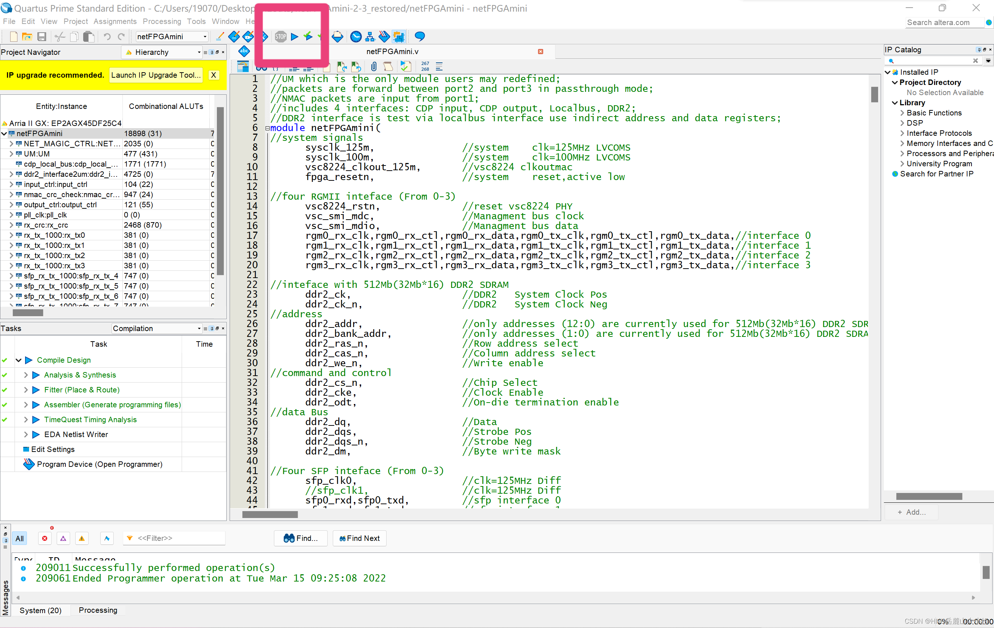994x628 pixels.
Task: Open the Assignments menu
Action: pyautogui.click(x=115, y=21)
